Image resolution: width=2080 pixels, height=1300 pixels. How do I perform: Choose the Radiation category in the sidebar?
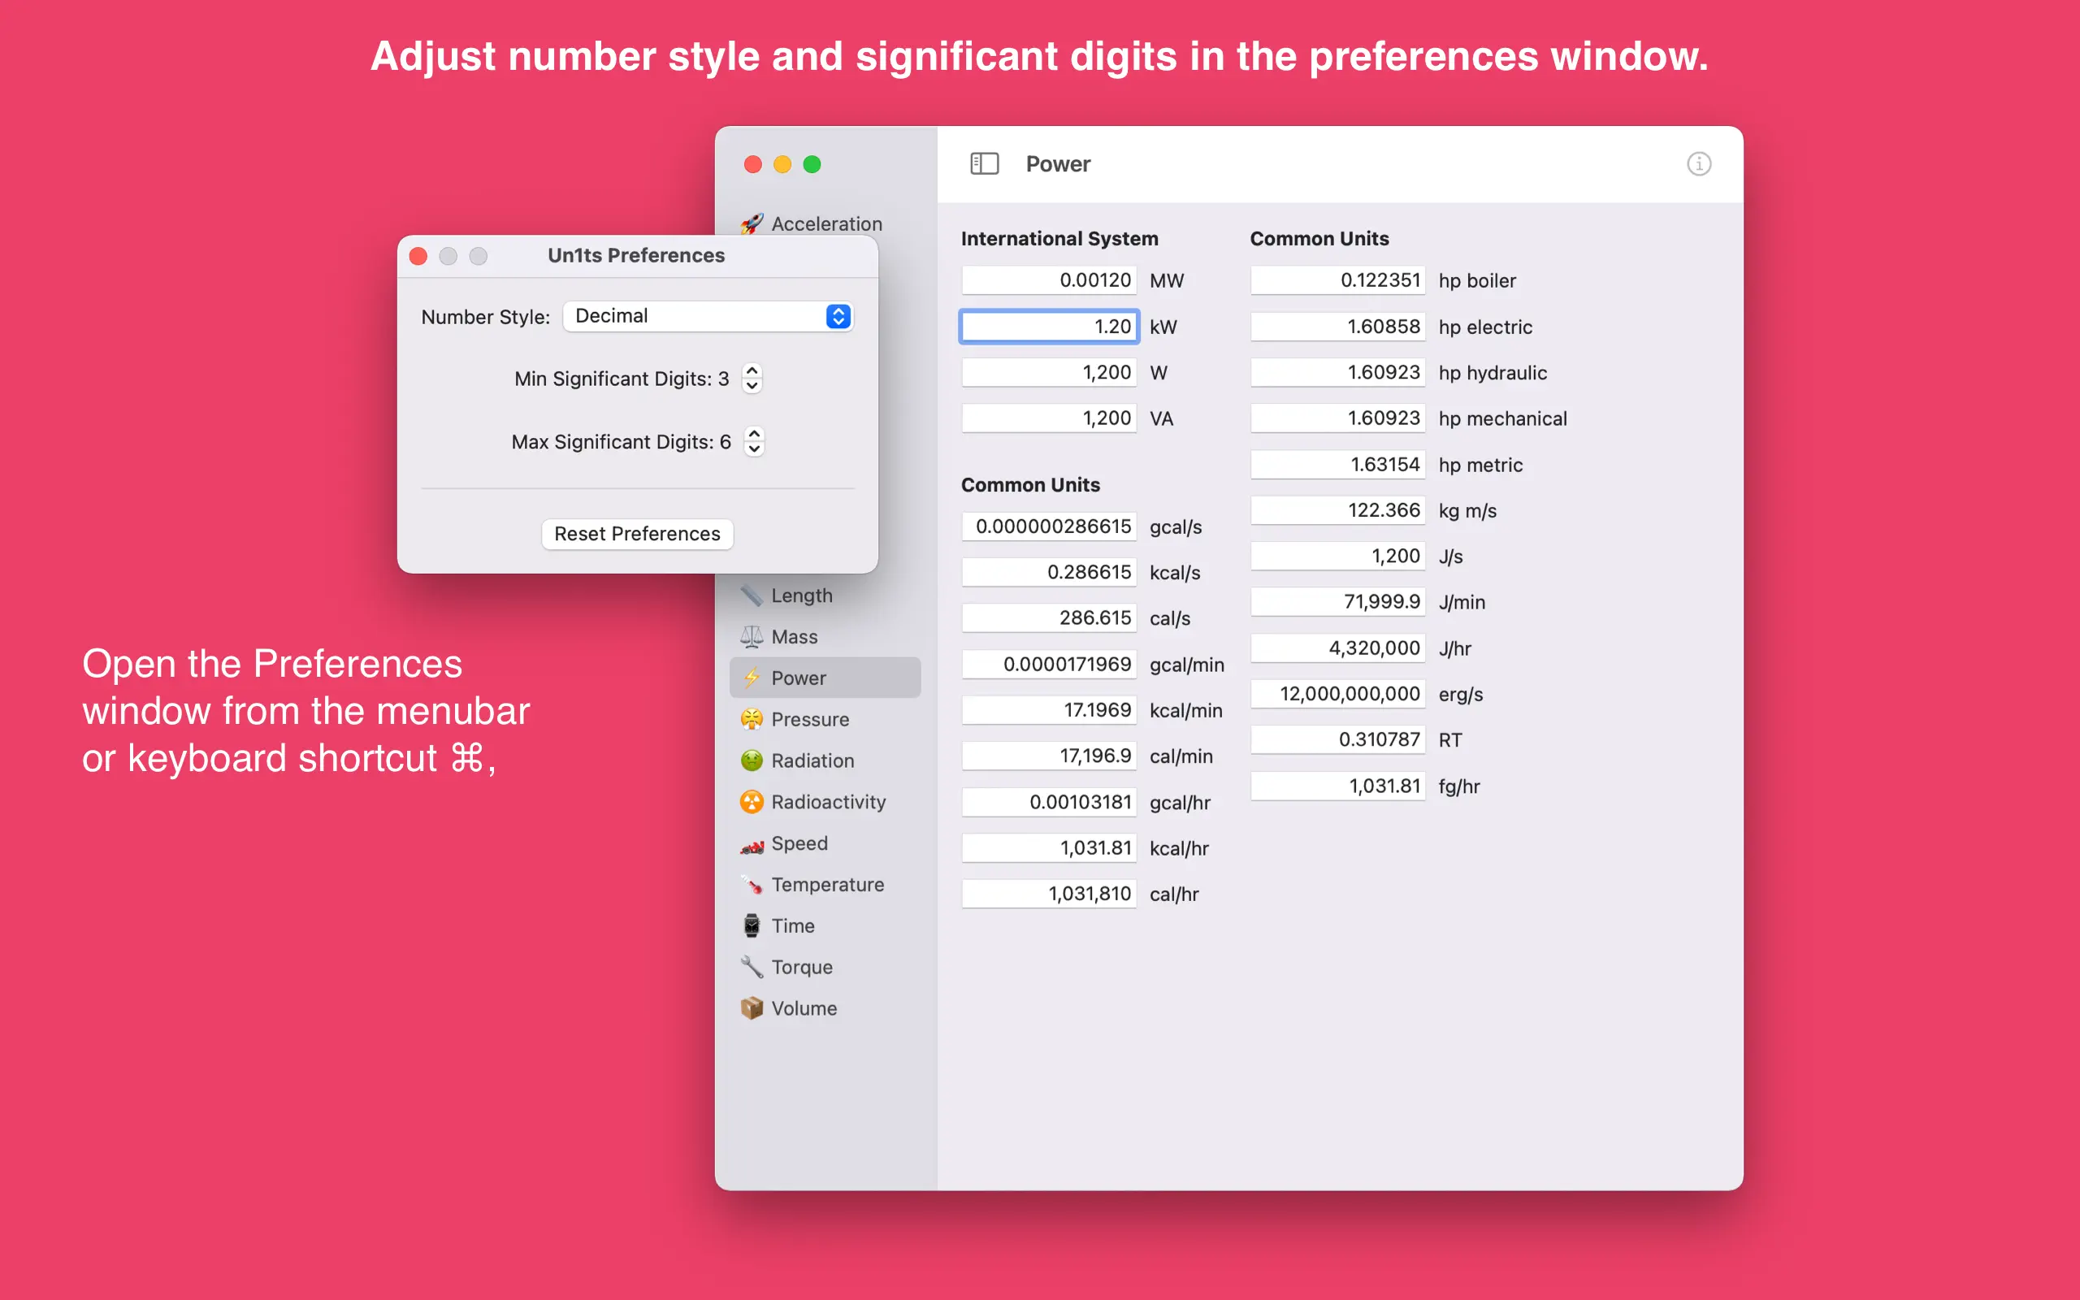tap(812, 760)
